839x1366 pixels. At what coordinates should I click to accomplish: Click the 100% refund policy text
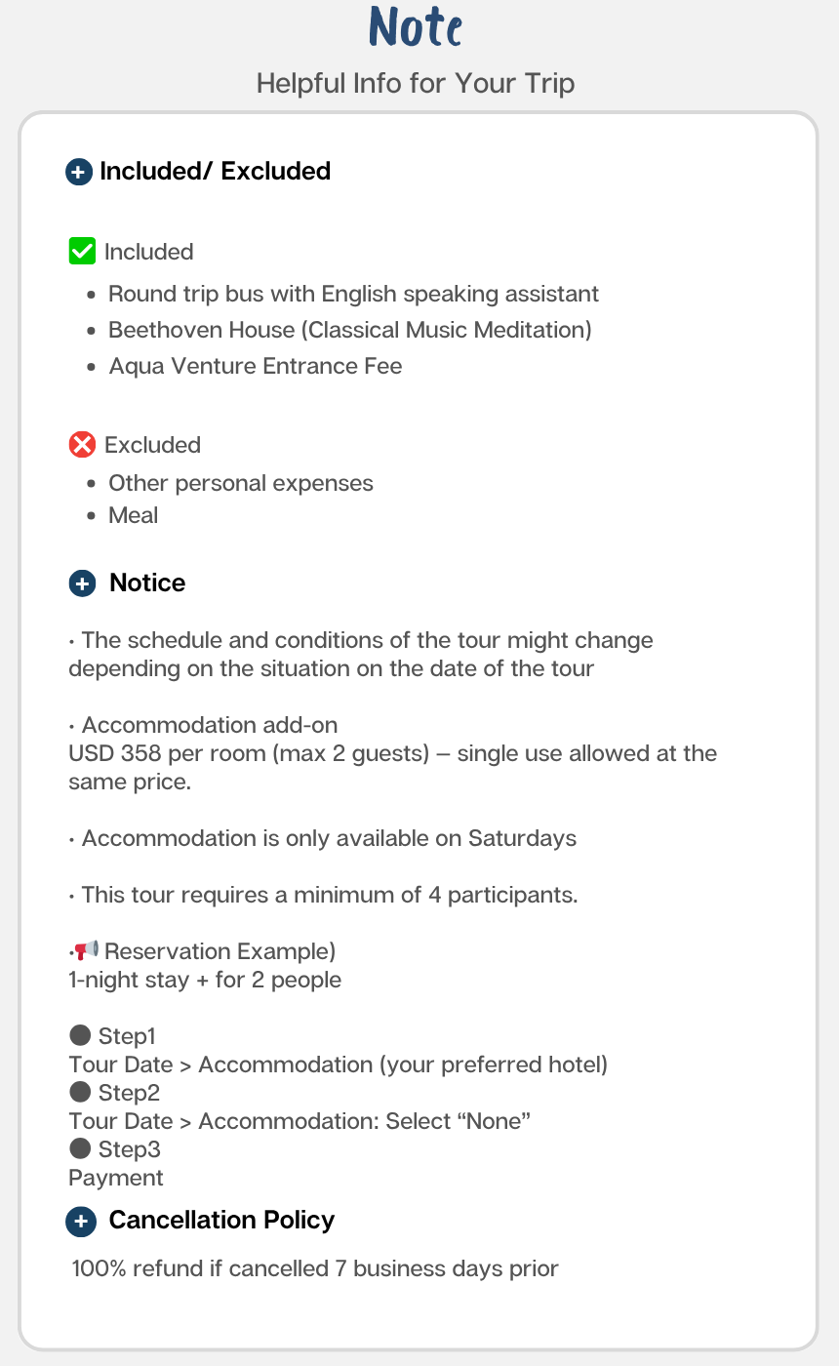315,1269
